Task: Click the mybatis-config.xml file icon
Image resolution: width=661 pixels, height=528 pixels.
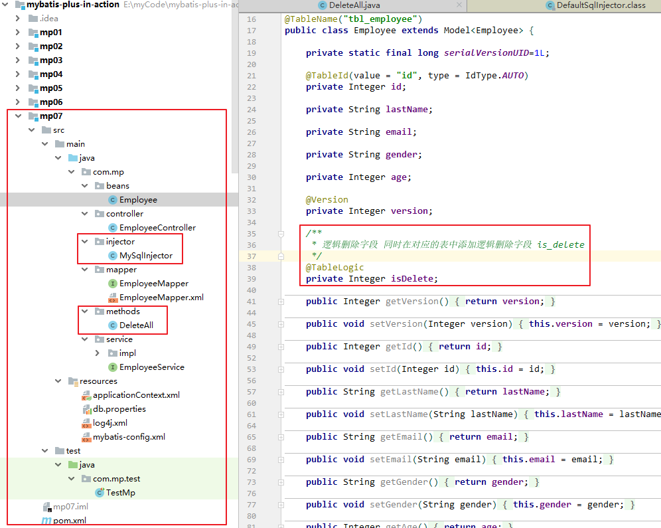Action: tap(86, 437)
